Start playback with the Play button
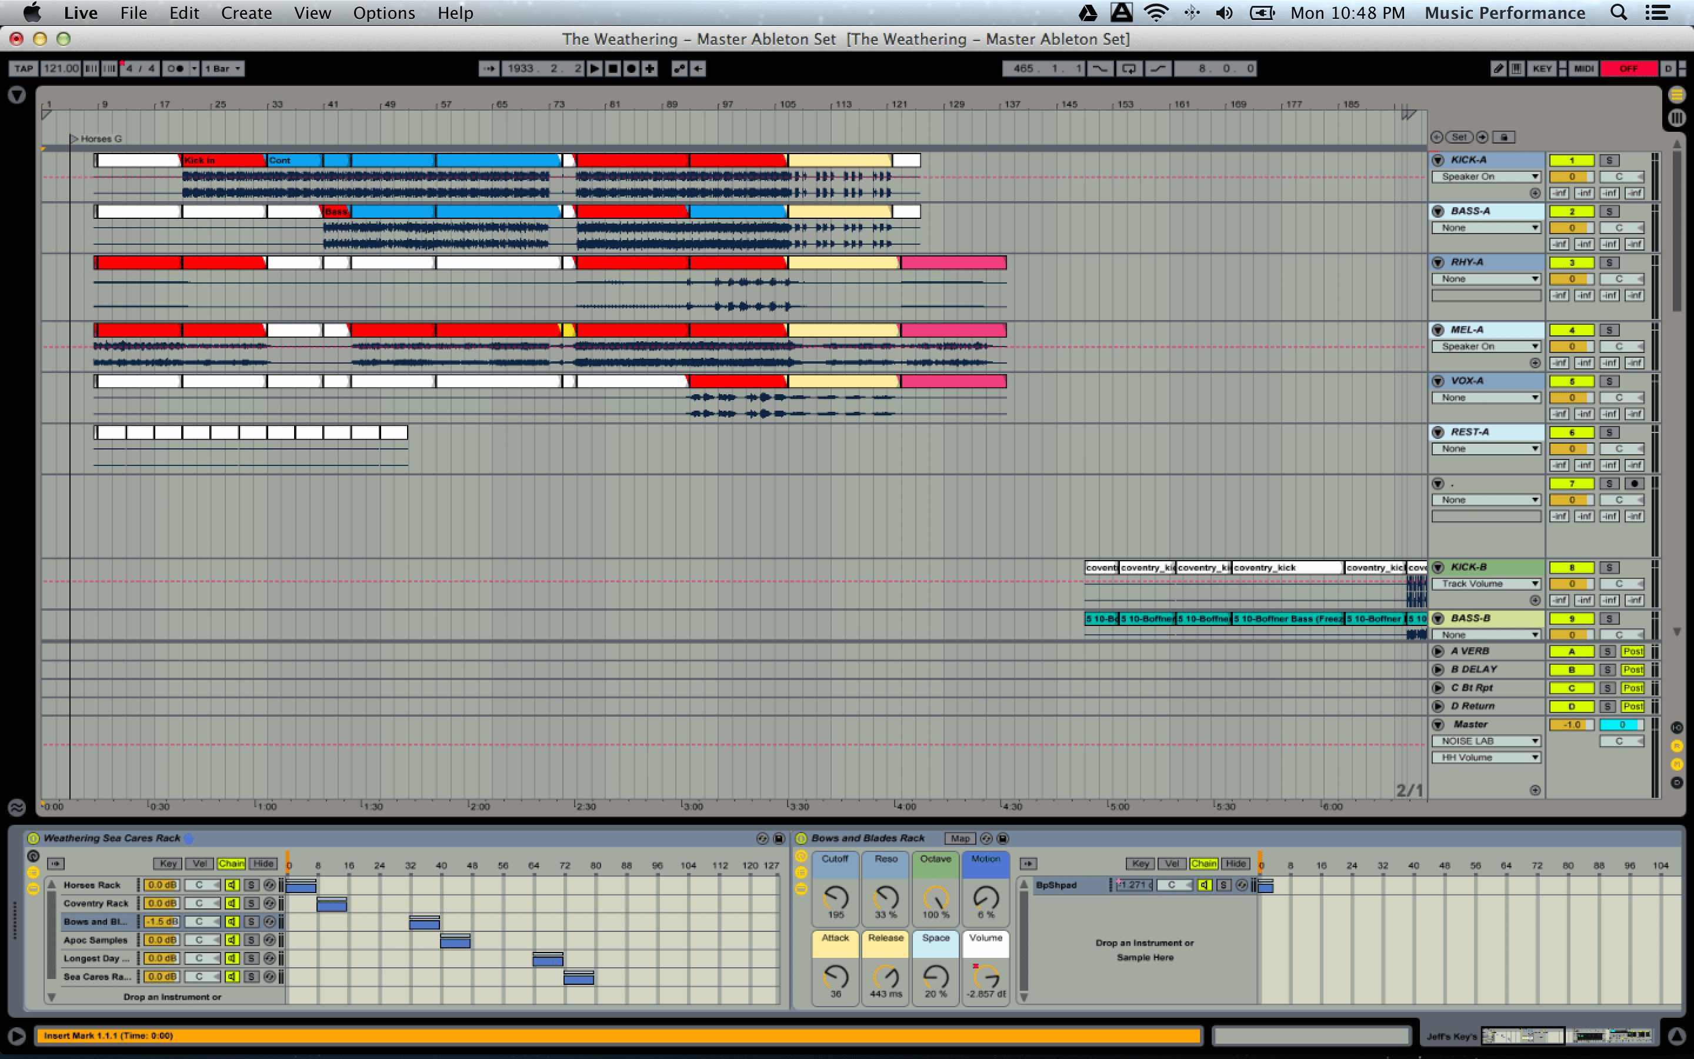This screenshot has height=1059, width=1694. click(594, 68)
